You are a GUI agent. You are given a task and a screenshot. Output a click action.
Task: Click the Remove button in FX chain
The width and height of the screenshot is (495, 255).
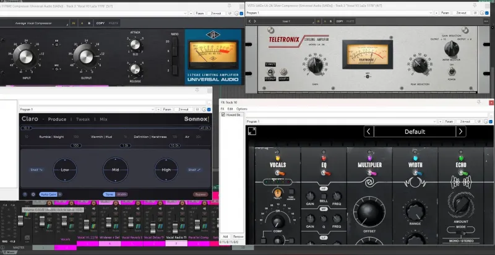point(238,236)
